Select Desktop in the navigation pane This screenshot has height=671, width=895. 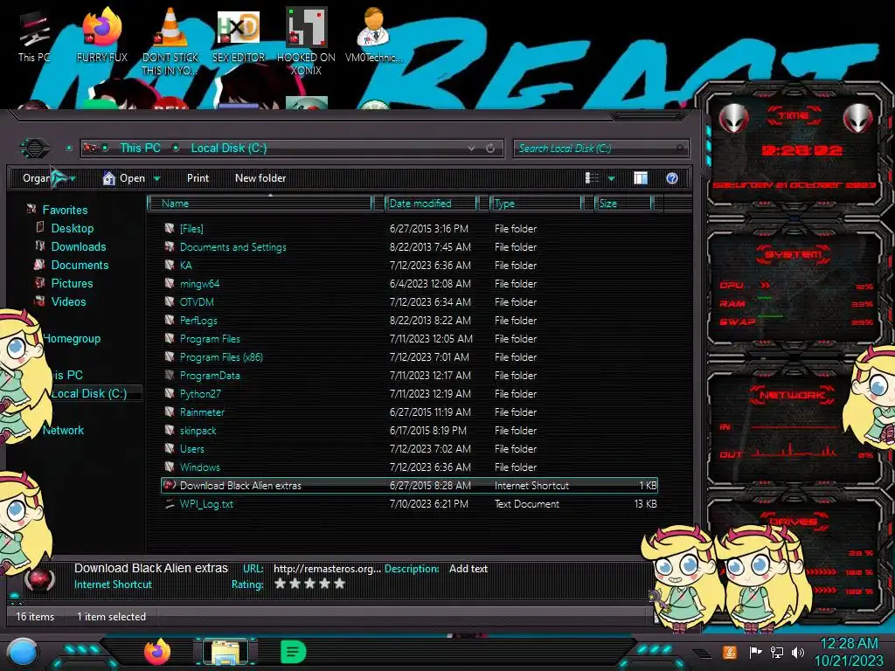coord(72,228)
